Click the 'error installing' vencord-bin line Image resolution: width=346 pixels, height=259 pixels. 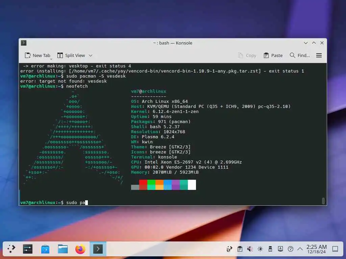pos(162,71)
